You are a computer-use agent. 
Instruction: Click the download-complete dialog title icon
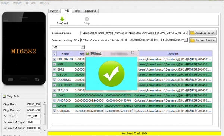pyautogui.click(x=88, y=54)
